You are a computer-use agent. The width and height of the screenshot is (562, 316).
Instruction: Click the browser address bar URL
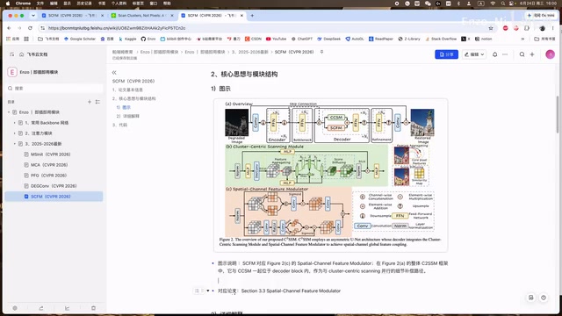point(117,28)
